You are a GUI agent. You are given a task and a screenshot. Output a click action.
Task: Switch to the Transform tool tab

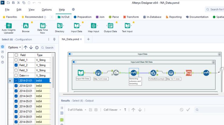click(x=131, y=17)
